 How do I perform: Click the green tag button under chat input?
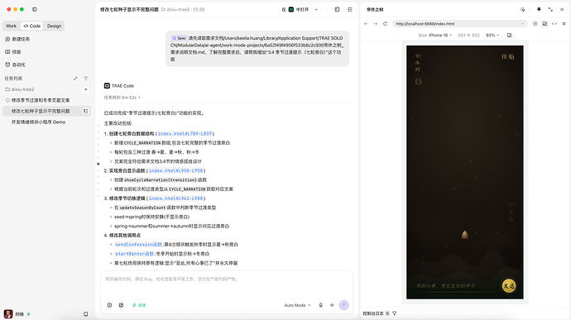coord(139,305)
